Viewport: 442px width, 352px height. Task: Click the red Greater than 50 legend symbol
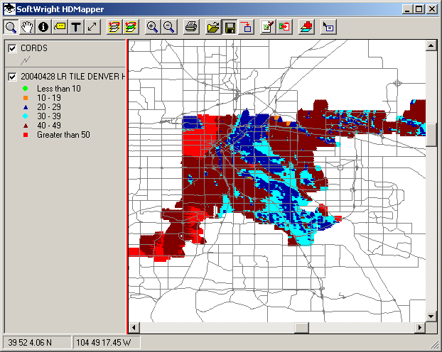26,135
